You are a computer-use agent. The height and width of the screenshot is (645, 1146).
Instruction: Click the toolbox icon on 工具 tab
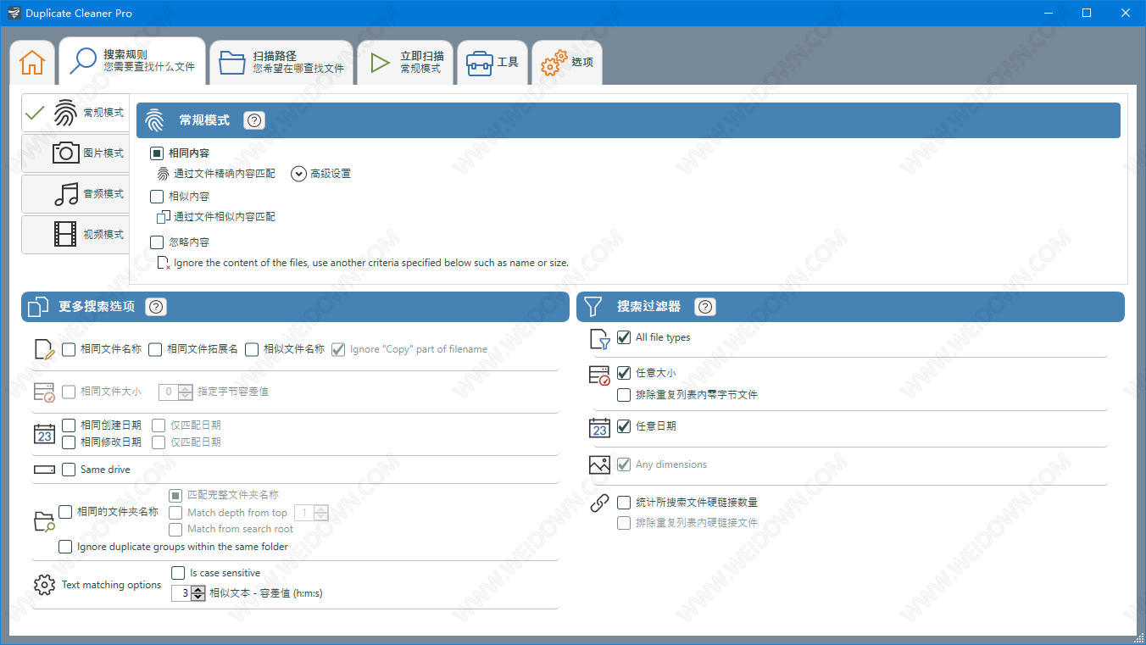(479, 63)
